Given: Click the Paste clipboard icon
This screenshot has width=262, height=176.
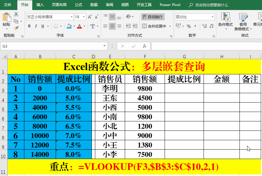Looking at the screenshot, I should 6,17.
